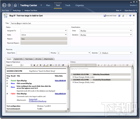The image size is (140, 119).
Task: Click the refresh work item icon
Action: tap(123, 16)
